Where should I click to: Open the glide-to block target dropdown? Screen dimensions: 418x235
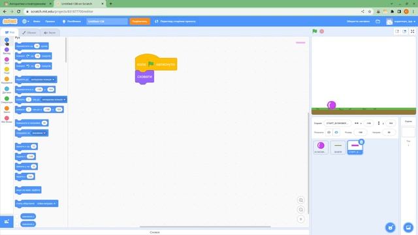coord(54,100)
